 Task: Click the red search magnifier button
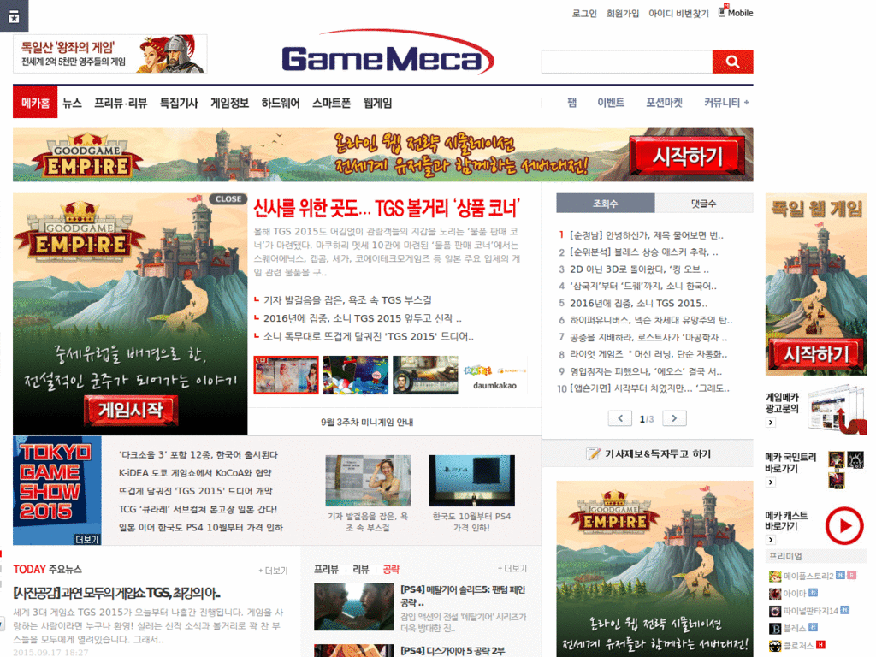point(732,62)
